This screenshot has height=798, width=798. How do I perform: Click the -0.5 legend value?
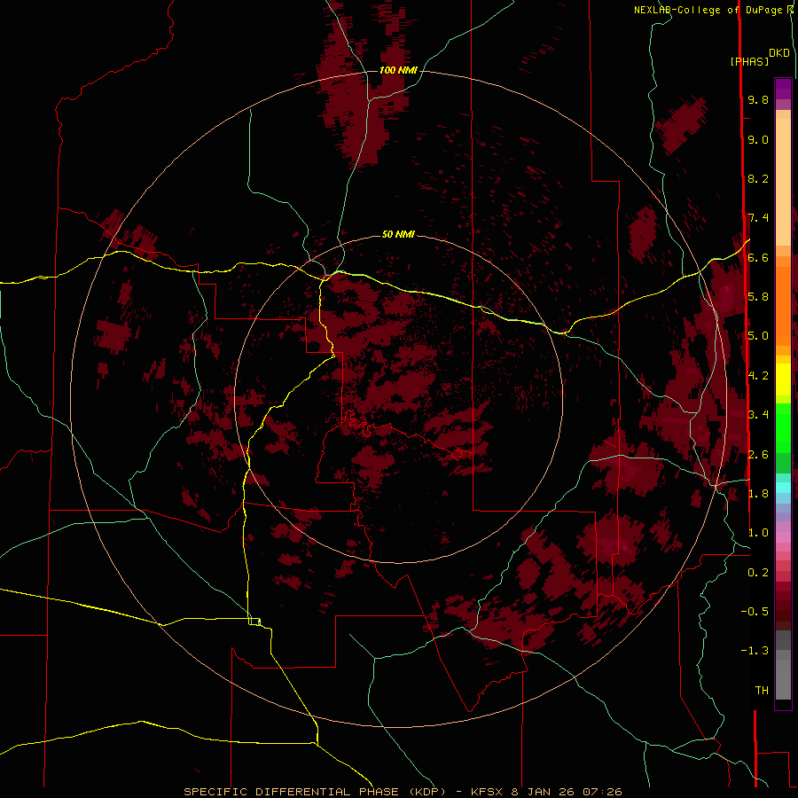(755, 611)
